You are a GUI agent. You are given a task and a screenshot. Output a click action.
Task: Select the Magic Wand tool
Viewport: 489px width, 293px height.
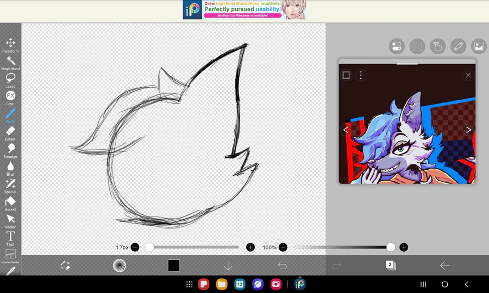click(10, 63)
